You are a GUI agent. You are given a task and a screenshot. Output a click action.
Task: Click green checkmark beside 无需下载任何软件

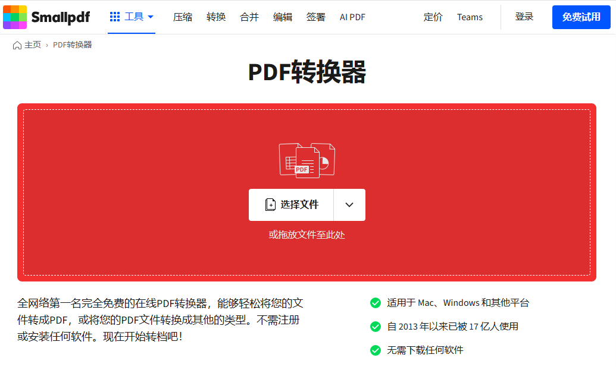[376, 350]
